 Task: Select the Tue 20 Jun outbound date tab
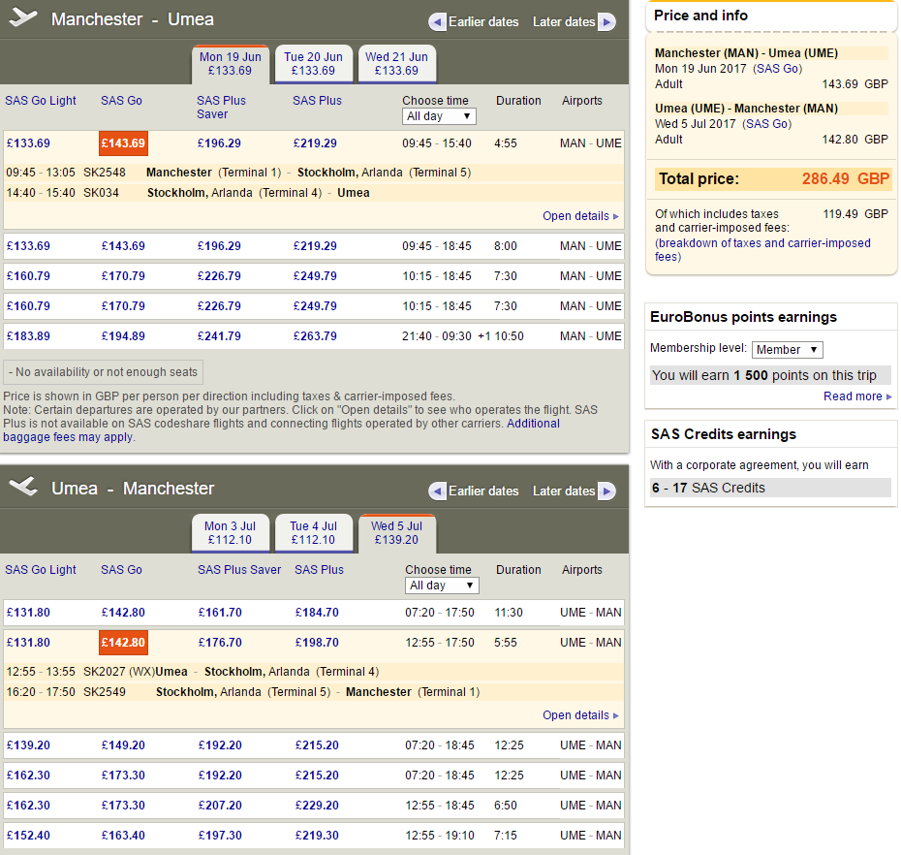314,64
